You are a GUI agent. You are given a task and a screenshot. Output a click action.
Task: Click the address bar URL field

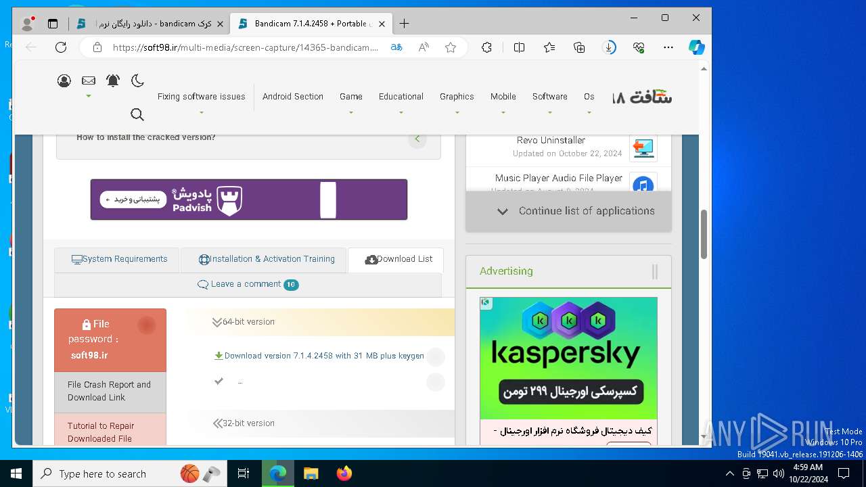246,47
